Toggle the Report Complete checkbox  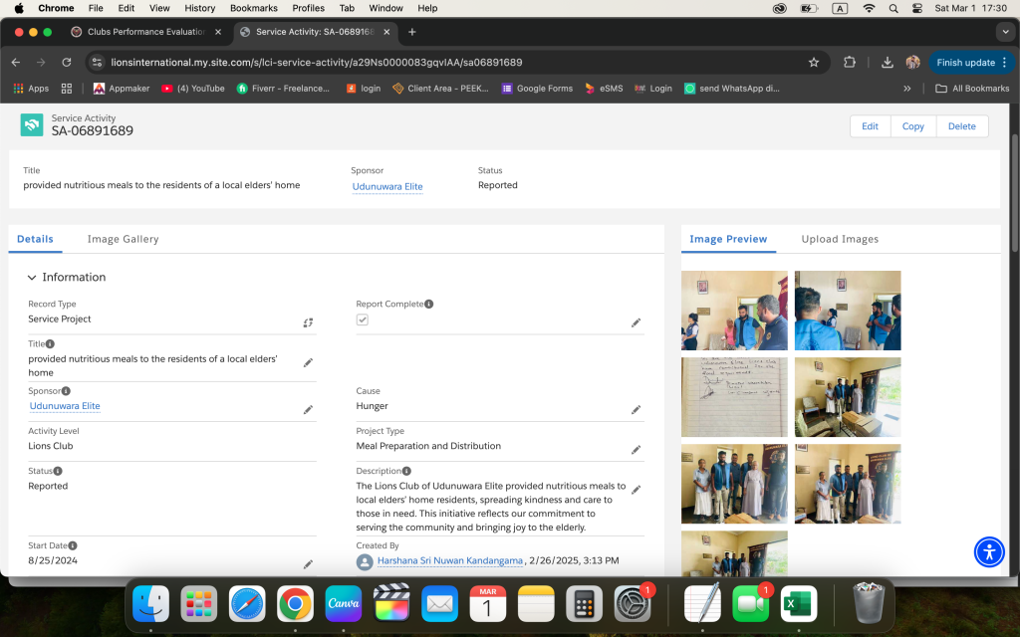(x=363, y=319)
